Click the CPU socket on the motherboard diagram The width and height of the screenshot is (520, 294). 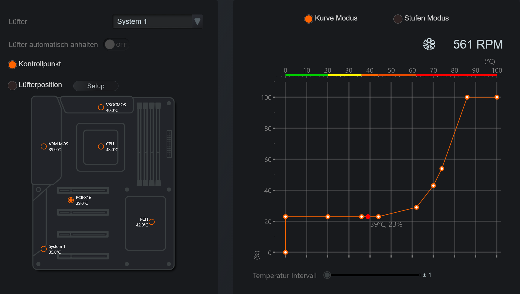coord(101,147)
